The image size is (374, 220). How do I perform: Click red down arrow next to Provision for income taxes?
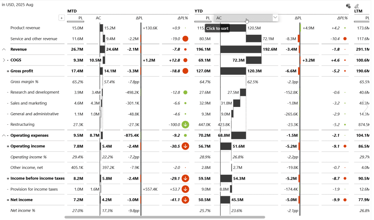click(x=185, y=189)
